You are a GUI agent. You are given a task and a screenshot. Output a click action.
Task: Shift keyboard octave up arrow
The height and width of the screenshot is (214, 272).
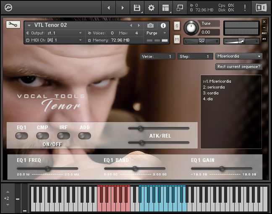8,192
